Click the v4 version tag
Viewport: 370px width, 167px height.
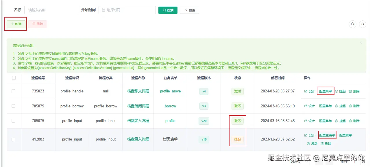click(204, 91)
